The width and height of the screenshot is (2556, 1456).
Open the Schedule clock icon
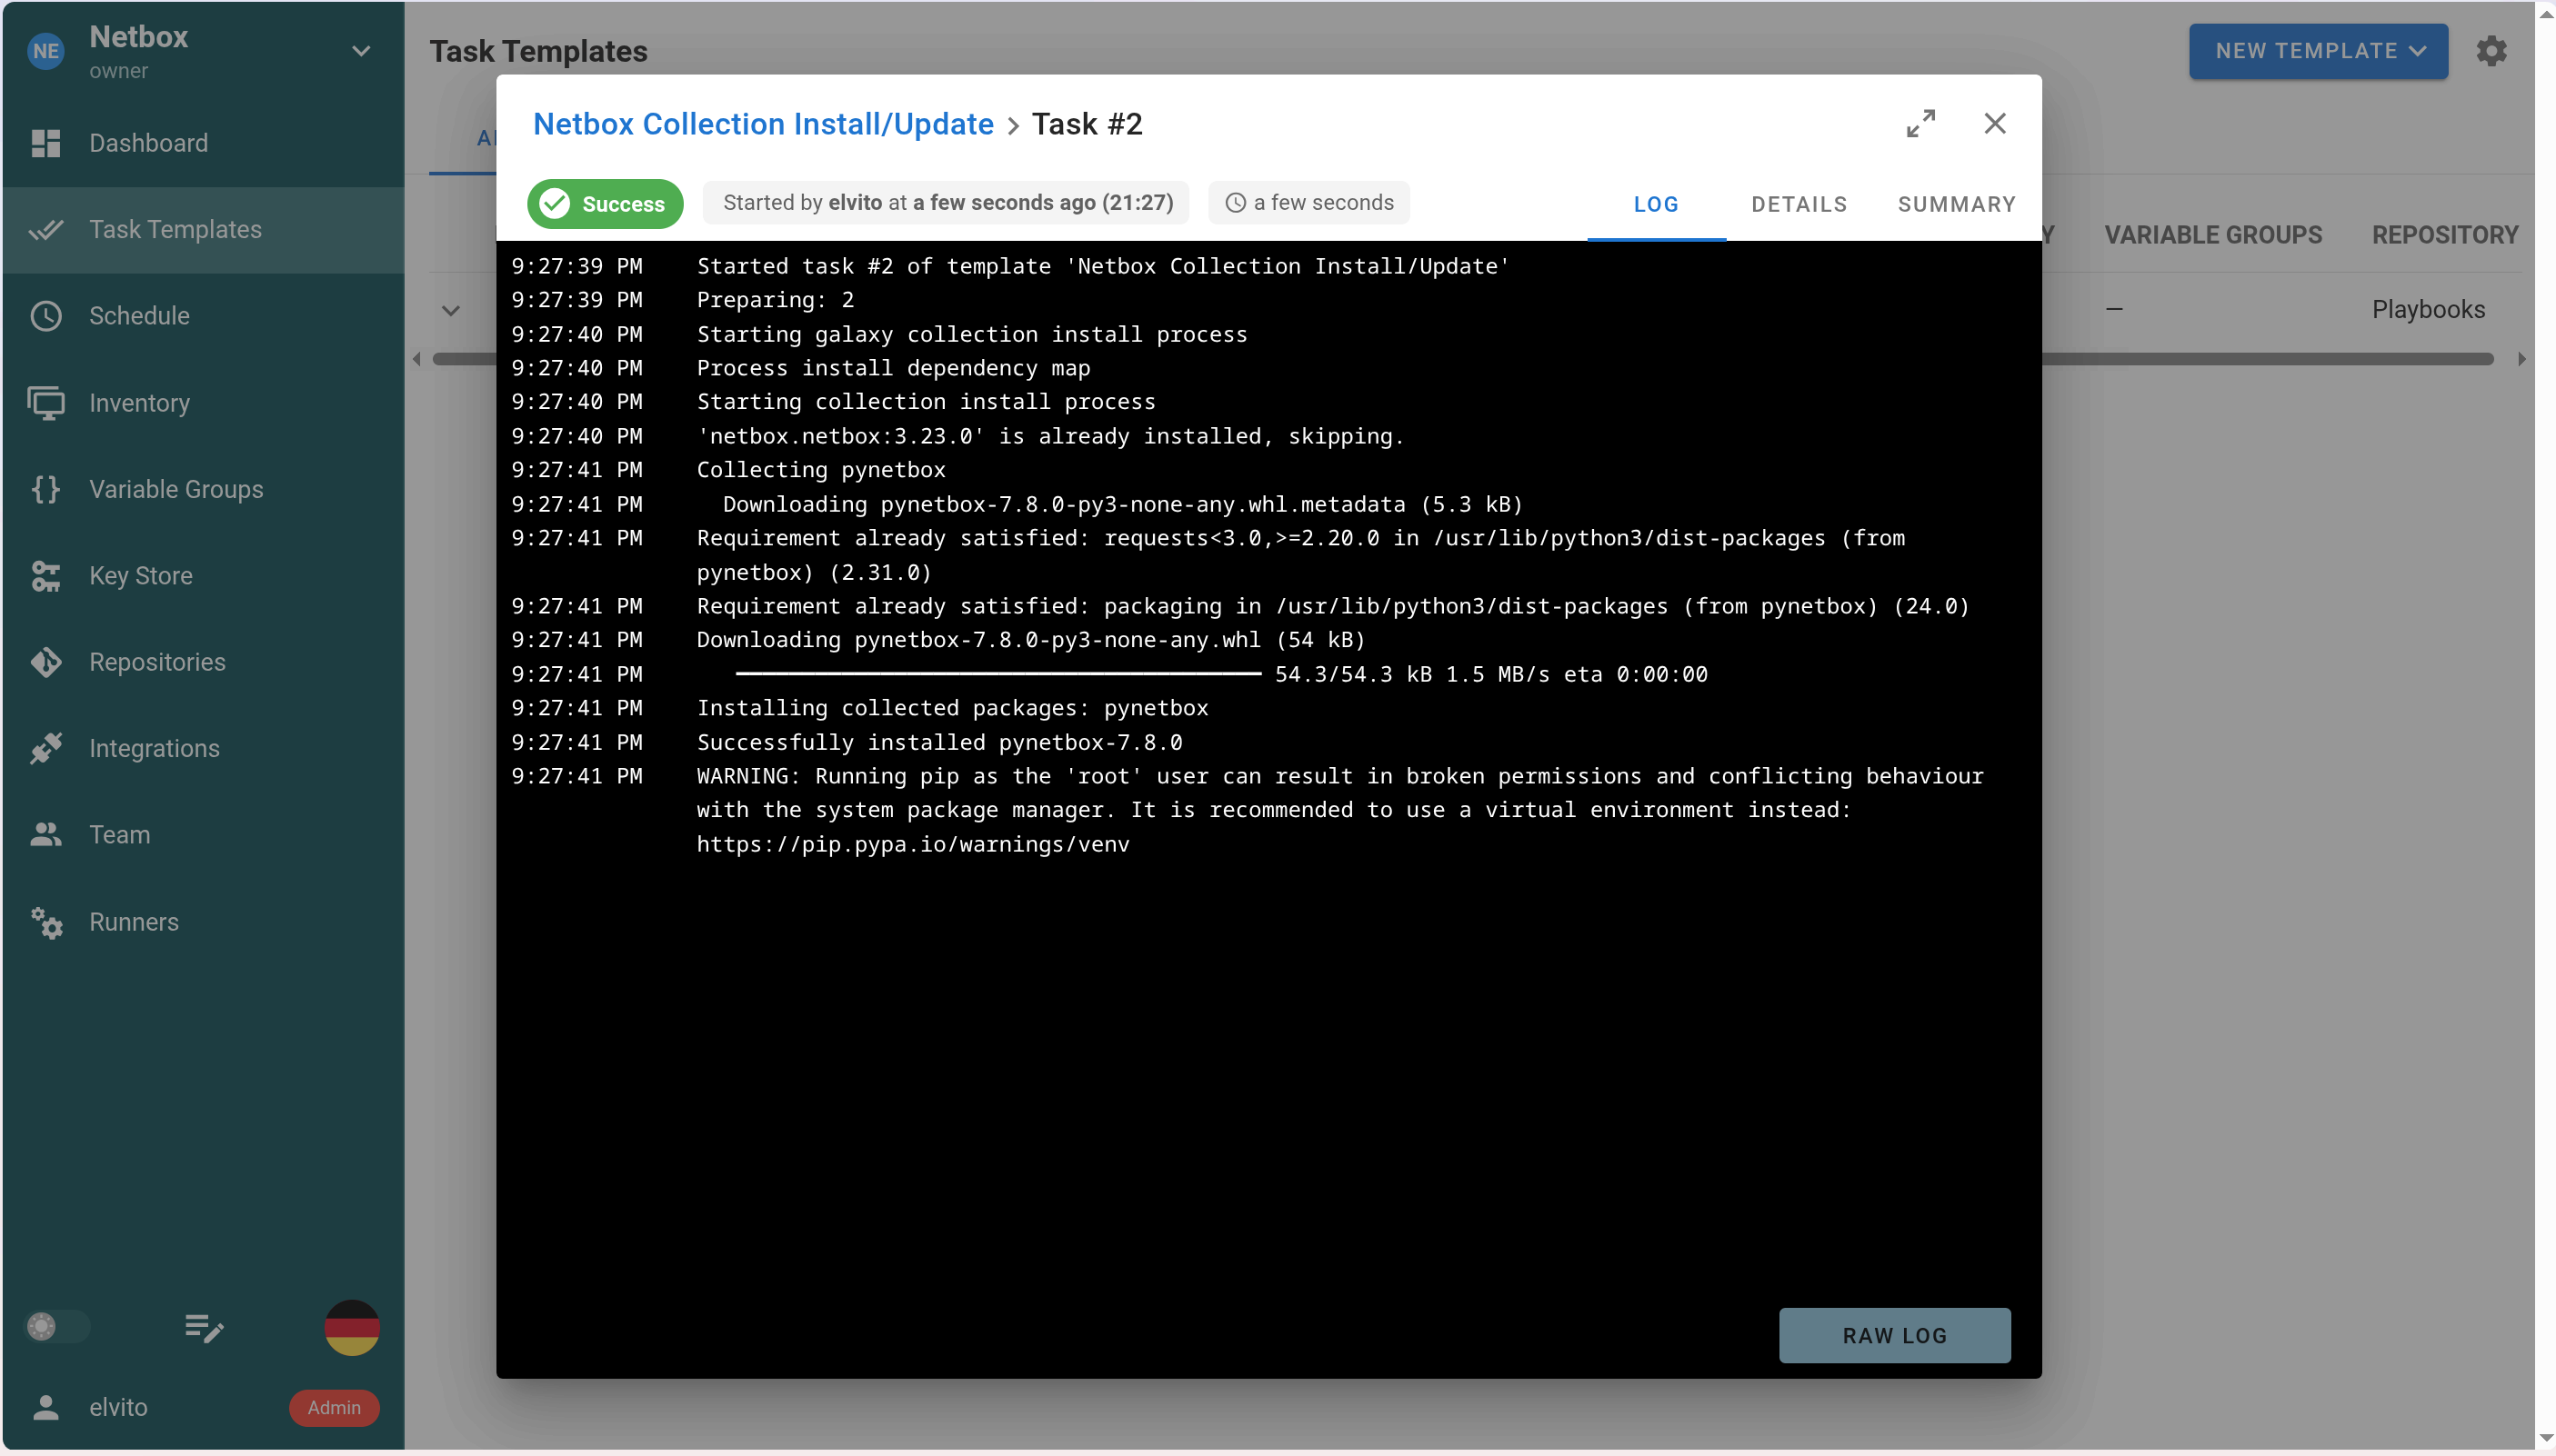(46, 316)
